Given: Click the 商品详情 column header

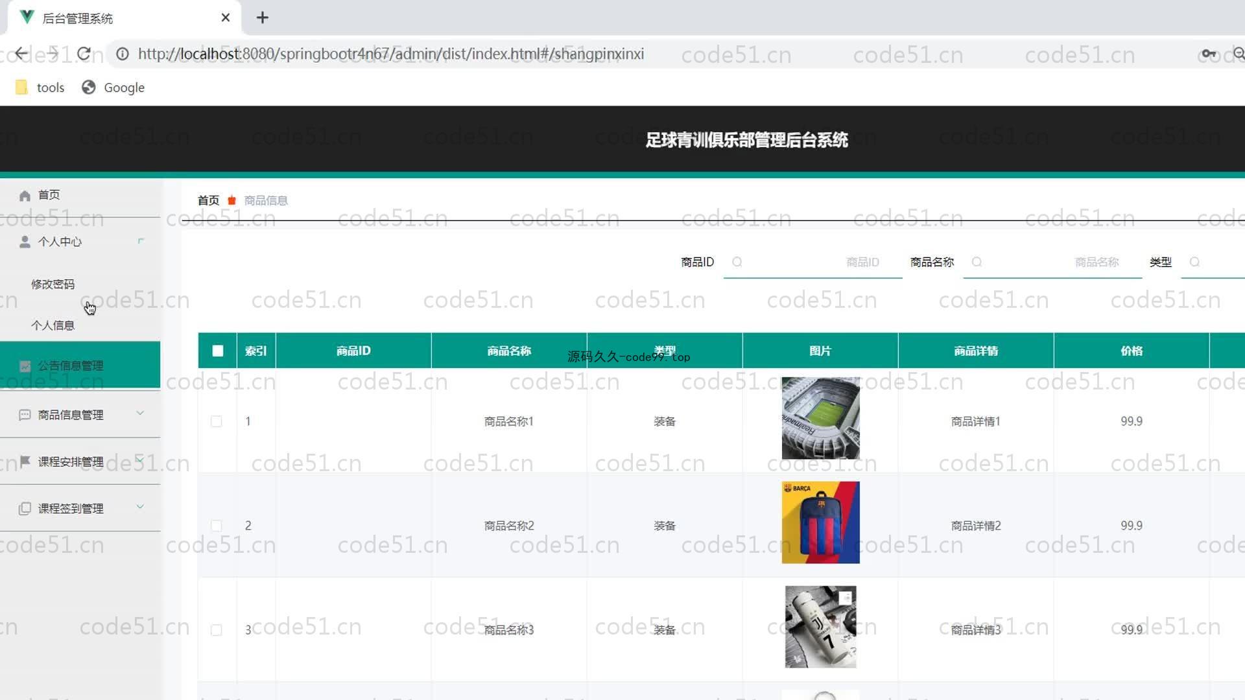Looking at the screenshot, I should pyautogui.click(x=976, y=351).
